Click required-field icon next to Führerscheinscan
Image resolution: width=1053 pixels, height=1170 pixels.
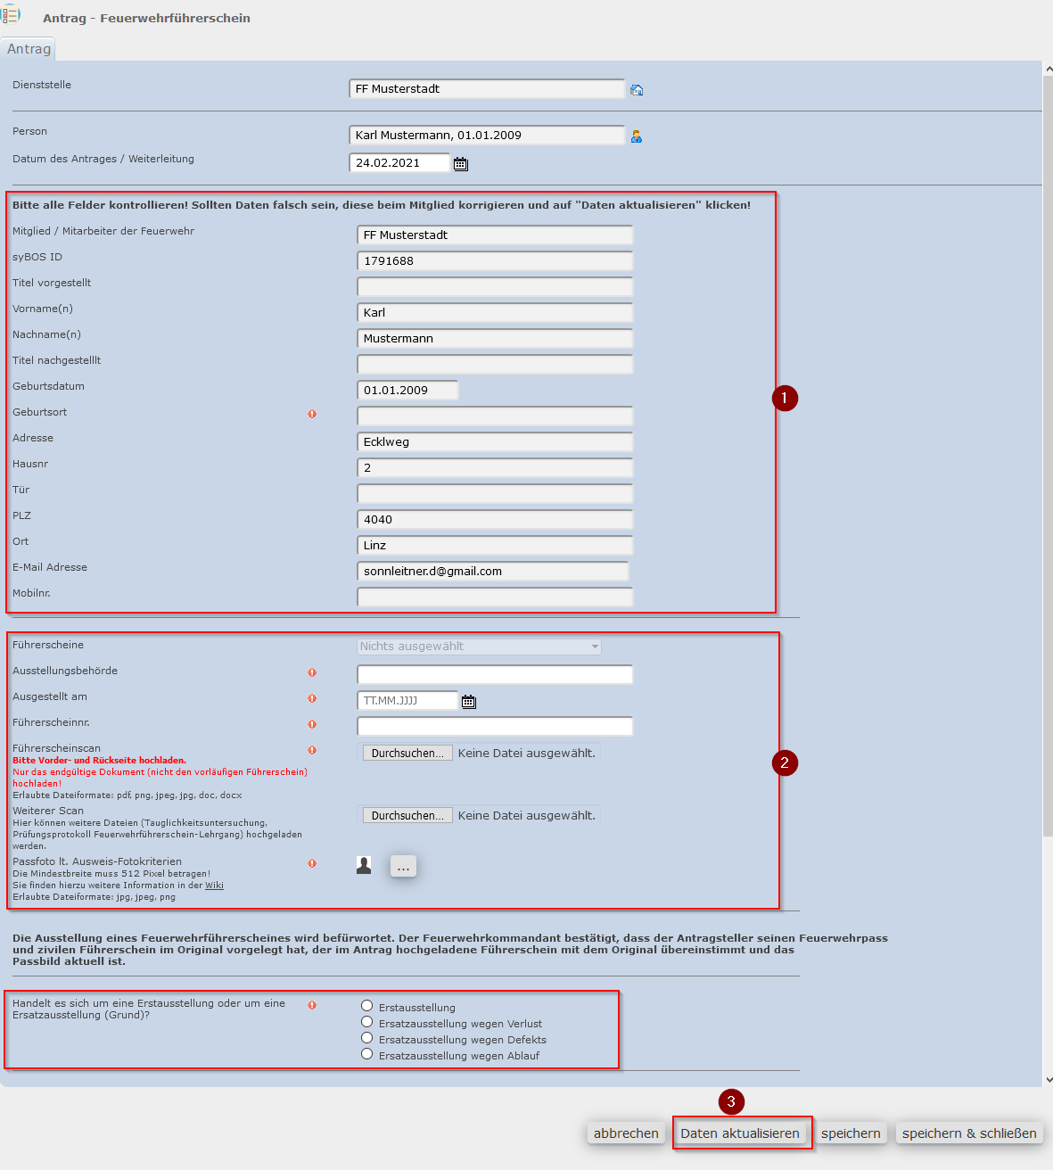tap(312, 750)
